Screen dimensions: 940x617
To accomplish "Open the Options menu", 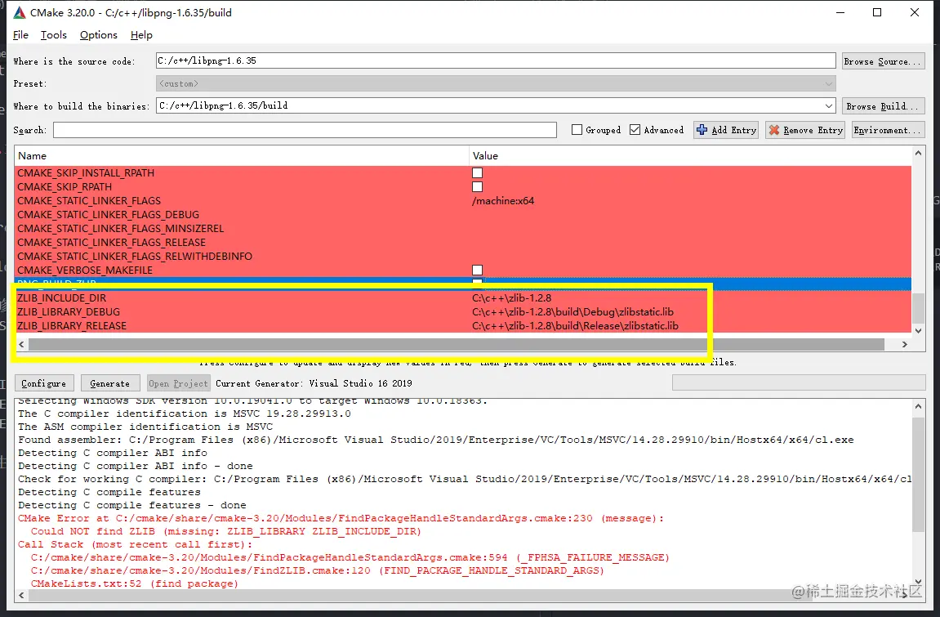I will point(98,35).
